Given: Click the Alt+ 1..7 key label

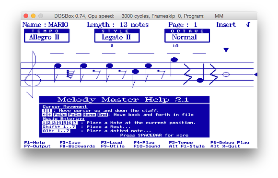Looking at the screenshot, I should [56, 131].
